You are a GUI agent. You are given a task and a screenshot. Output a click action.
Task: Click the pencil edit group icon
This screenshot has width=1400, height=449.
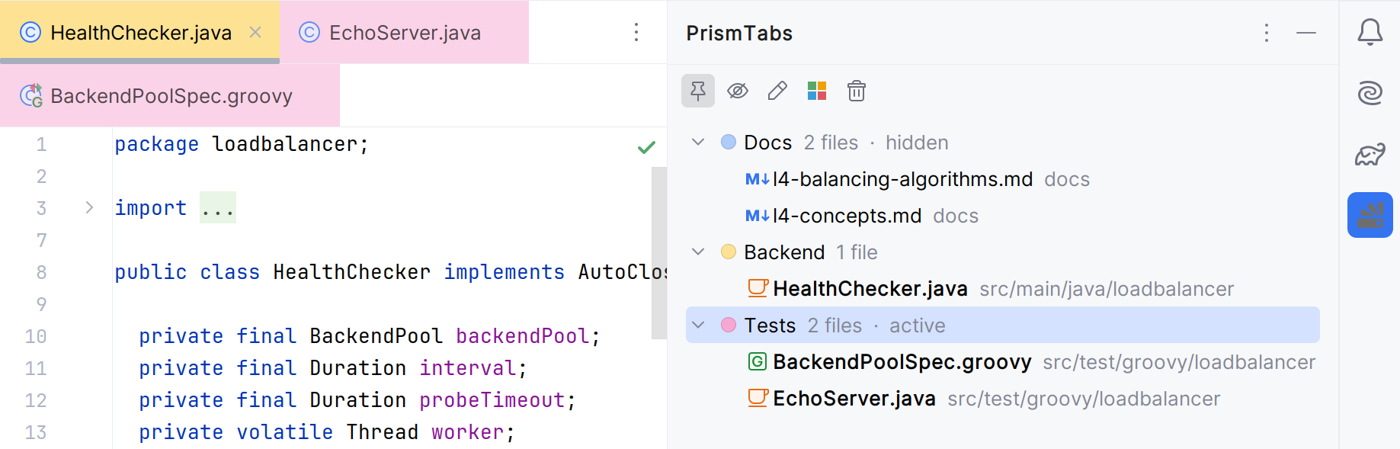[x=777, y=91]
